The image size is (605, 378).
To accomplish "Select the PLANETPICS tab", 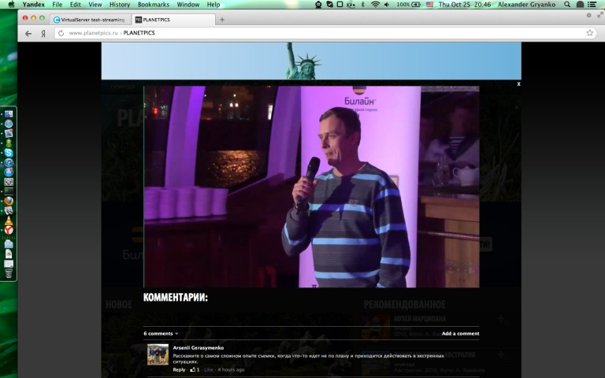I will pos(173,20).
